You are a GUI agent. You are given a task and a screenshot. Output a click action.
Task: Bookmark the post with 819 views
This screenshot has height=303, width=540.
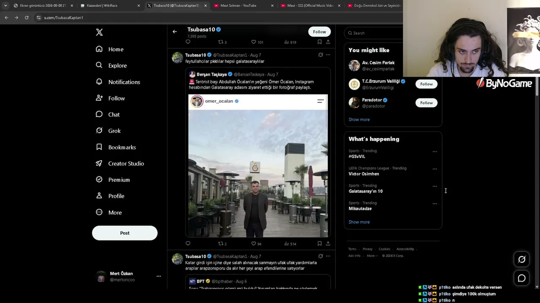319,42
